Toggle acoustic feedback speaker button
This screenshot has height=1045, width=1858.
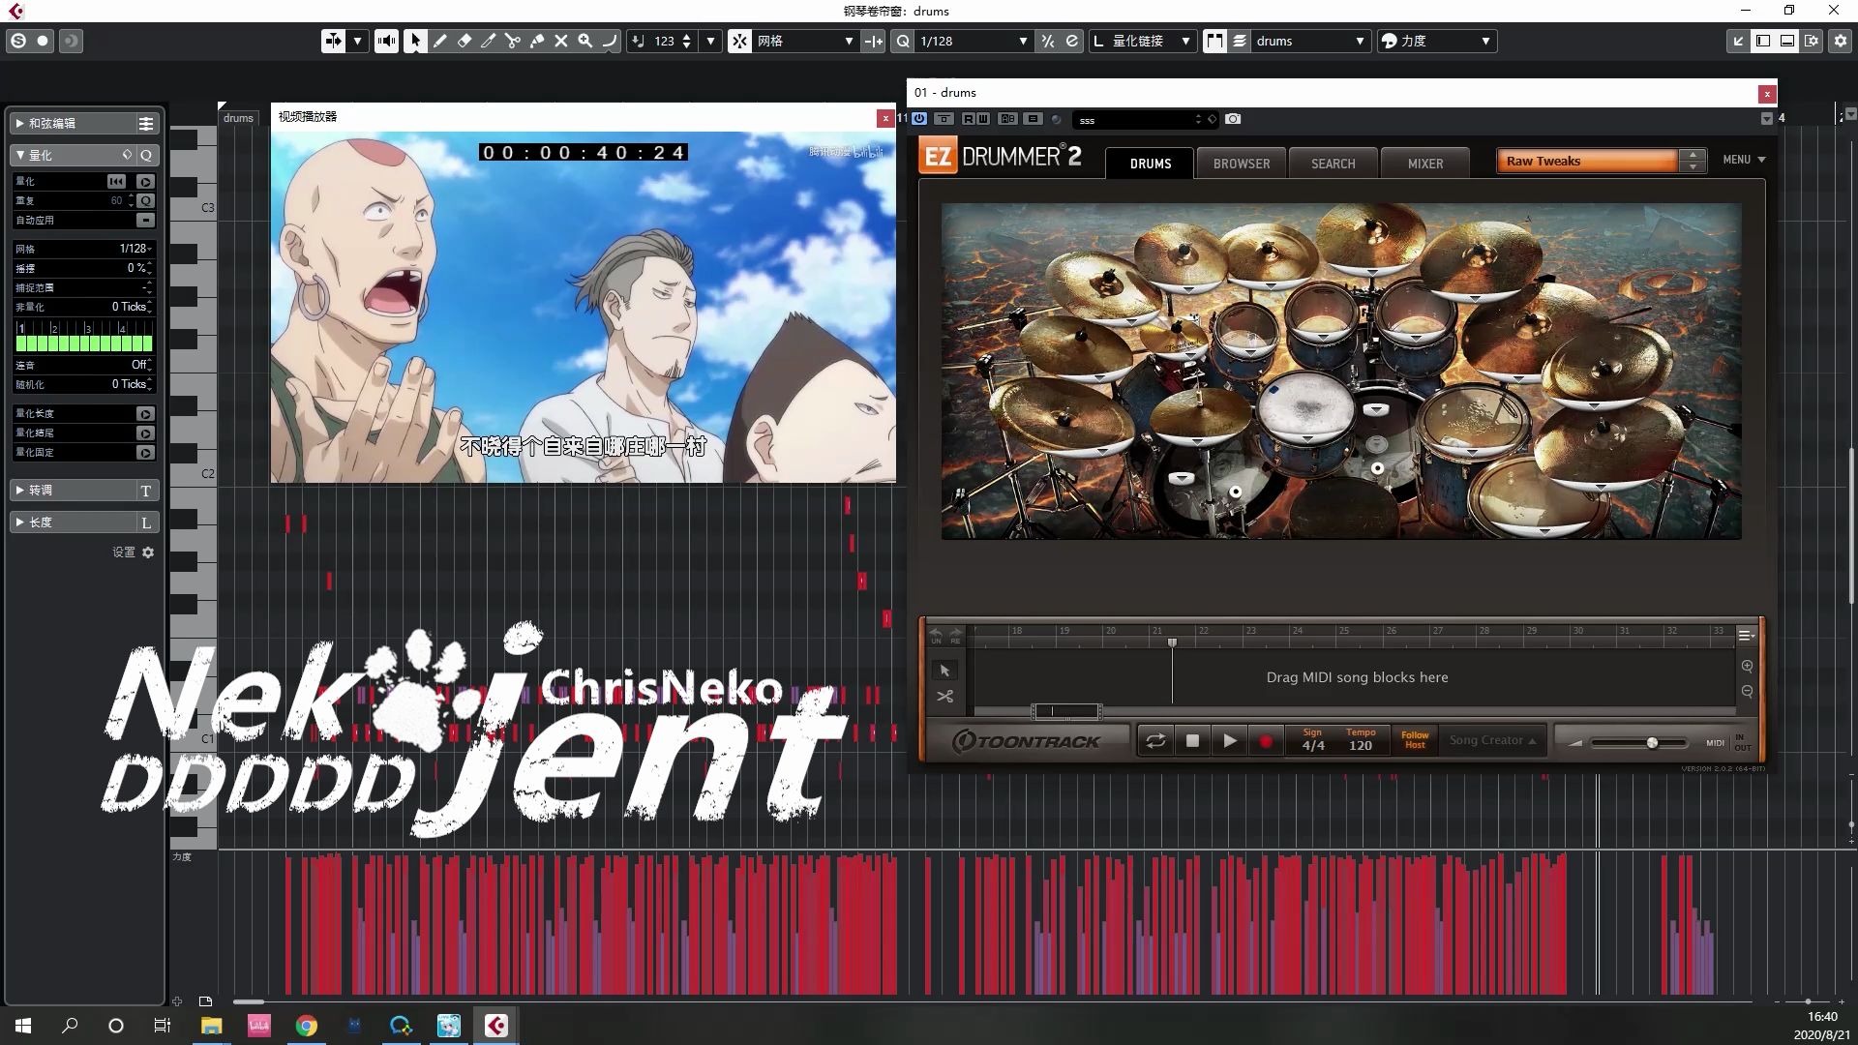[x=386, y=41]
